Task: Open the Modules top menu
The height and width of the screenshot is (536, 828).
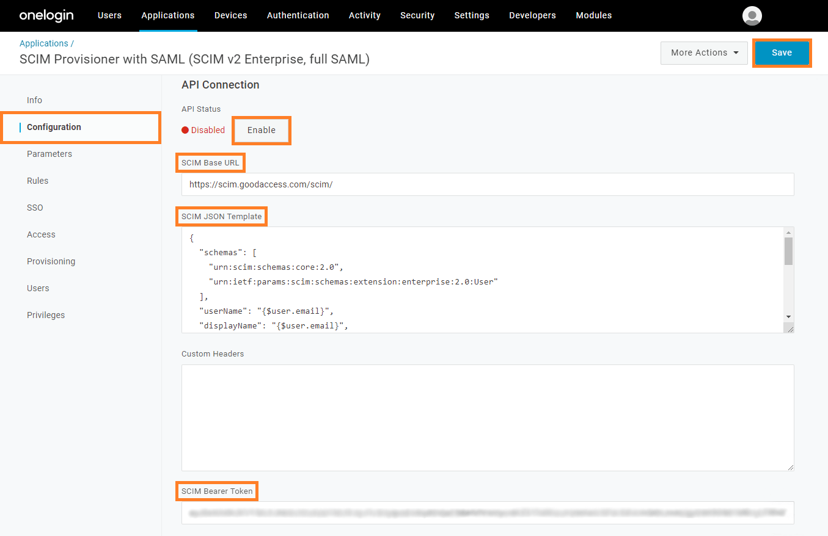Action: tap(594, 15)
